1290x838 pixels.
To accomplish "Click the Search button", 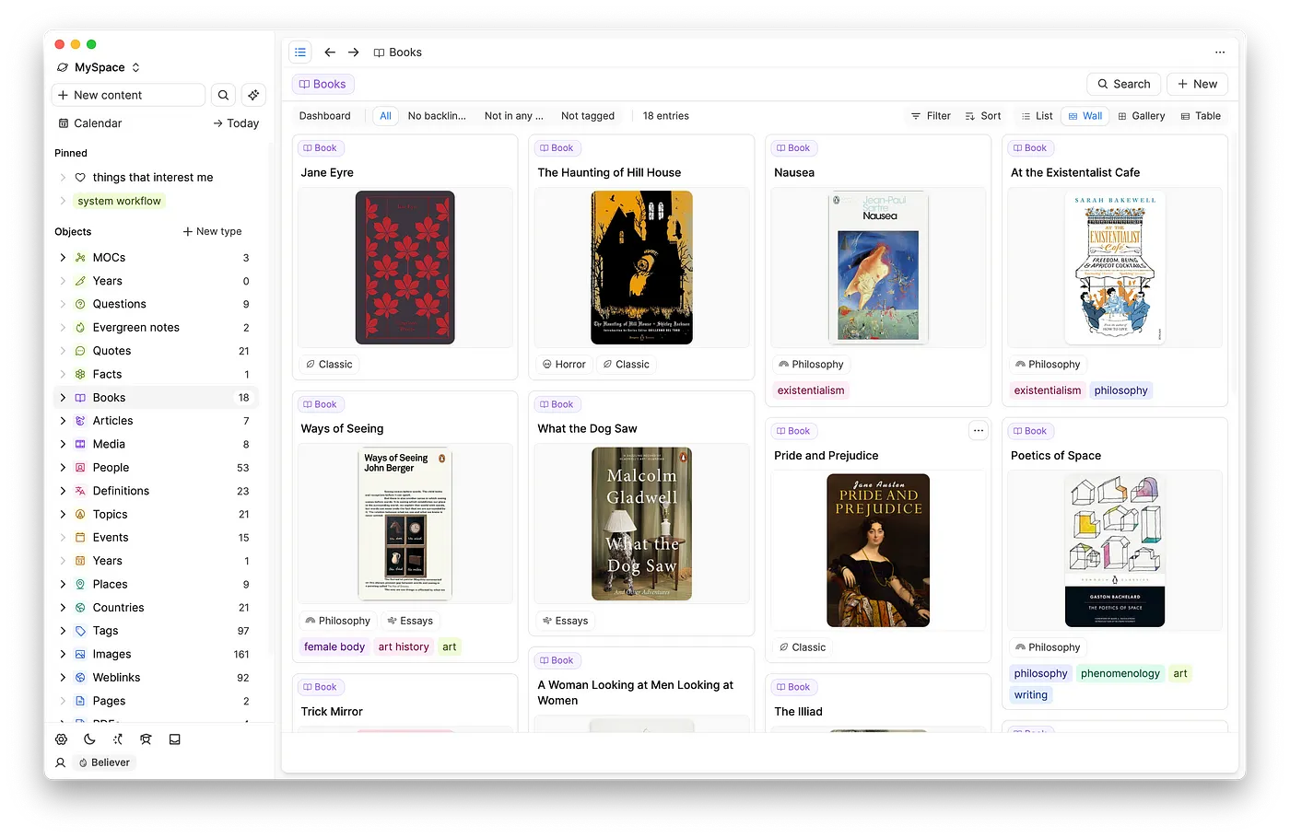I will coord(1124,84).
